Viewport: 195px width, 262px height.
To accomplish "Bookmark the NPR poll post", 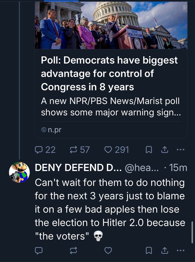I will pyautogui.click(x=149, y=150).
